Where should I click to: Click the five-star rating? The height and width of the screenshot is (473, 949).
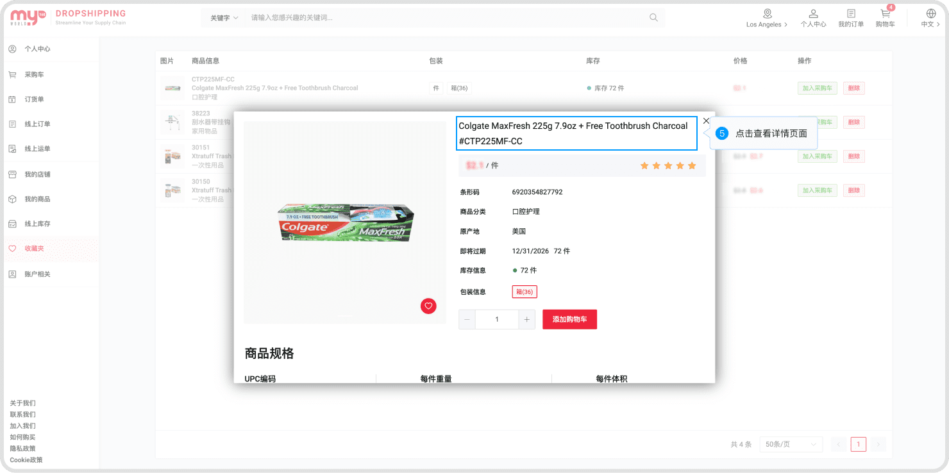tap(668, 166)
